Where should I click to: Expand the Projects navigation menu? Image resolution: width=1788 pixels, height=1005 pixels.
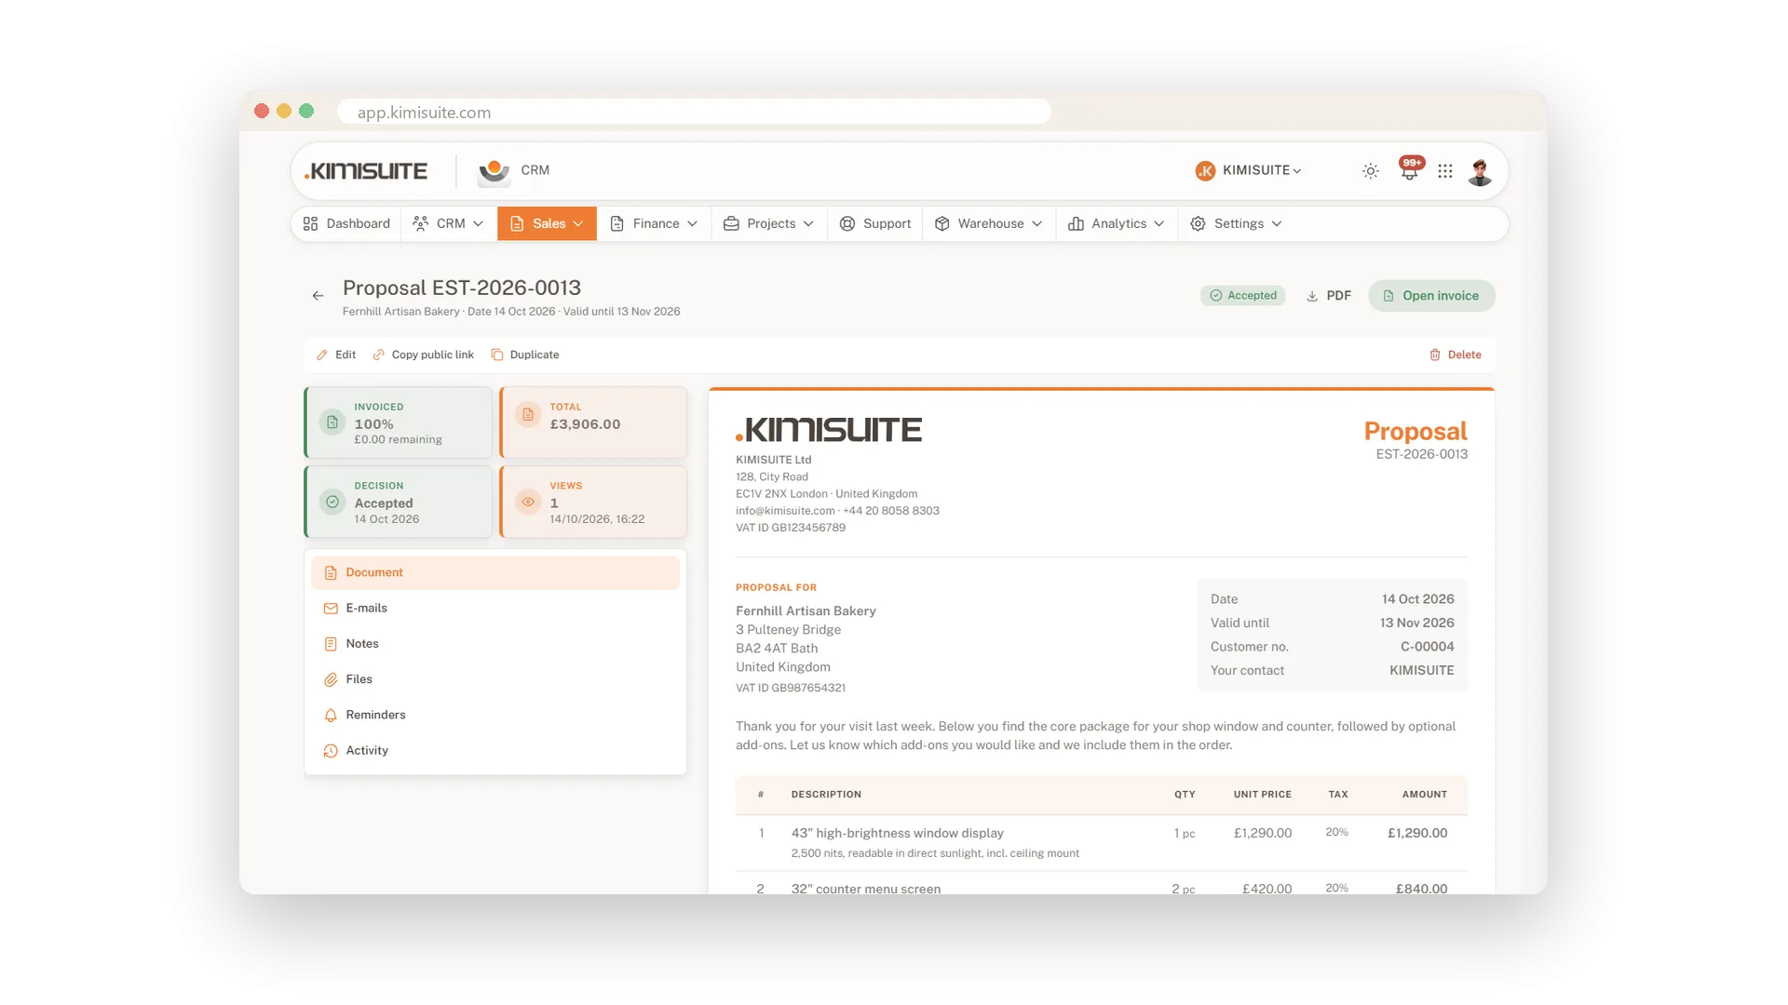[x=769, y=224]
